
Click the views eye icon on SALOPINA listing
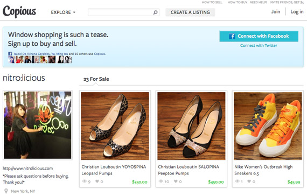tap(161, 181)
